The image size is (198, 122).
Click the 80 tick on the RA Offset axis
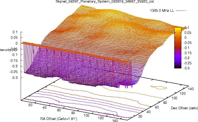click(73, 113)
